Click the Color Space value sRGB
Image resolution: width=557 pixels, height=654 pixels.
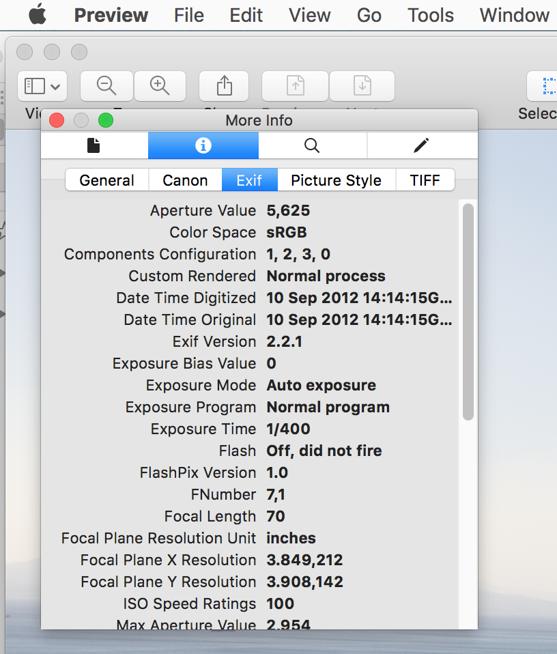(287, 232)
